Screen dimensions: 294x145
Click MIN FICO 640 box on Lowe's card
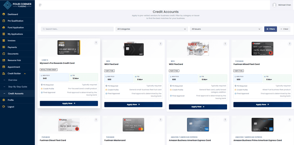tap(54, 77)
